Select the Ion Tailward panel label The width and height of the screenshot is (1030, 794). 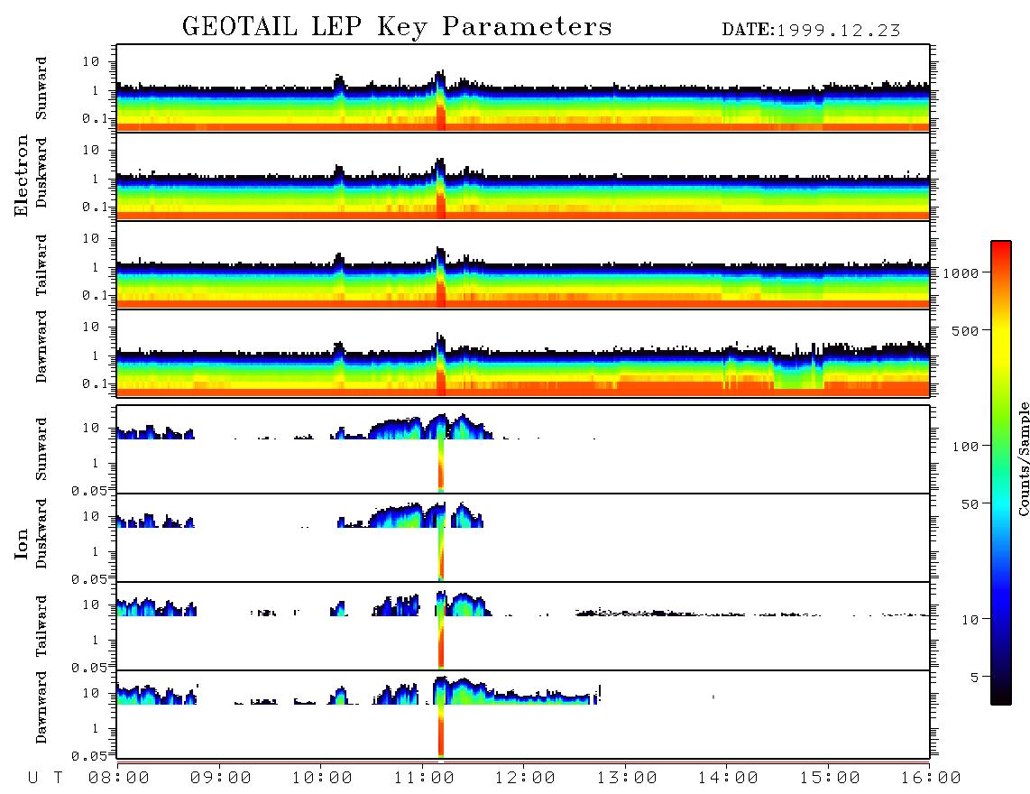[x=41, y=626]
